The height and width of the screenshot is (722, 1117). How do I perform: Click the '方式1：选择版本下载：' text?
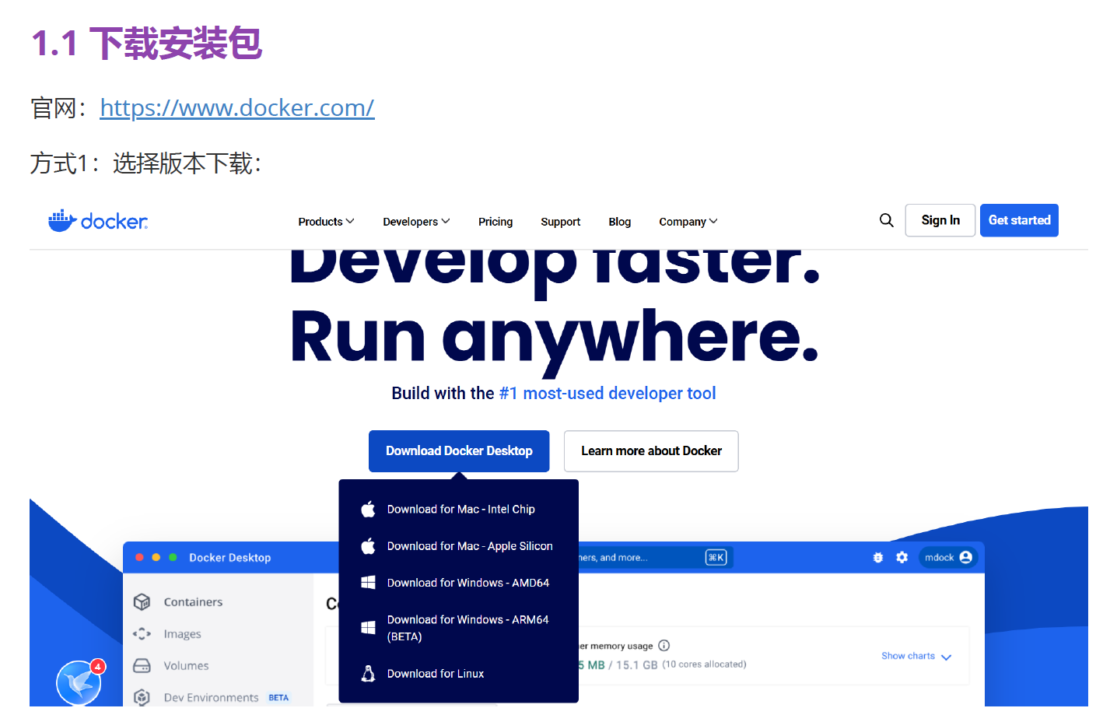tap(146, 163)
